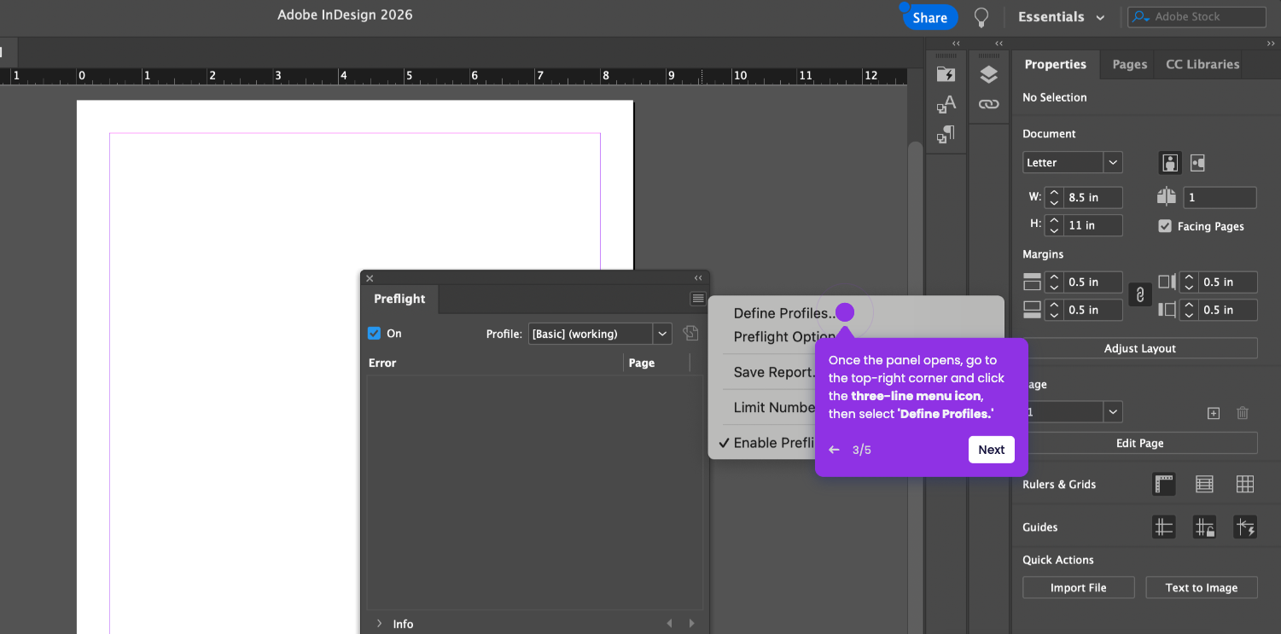Screen dimensions: 1281x634
Task: Choose Define Profiles from the menu
Action: tap(785, 313)
